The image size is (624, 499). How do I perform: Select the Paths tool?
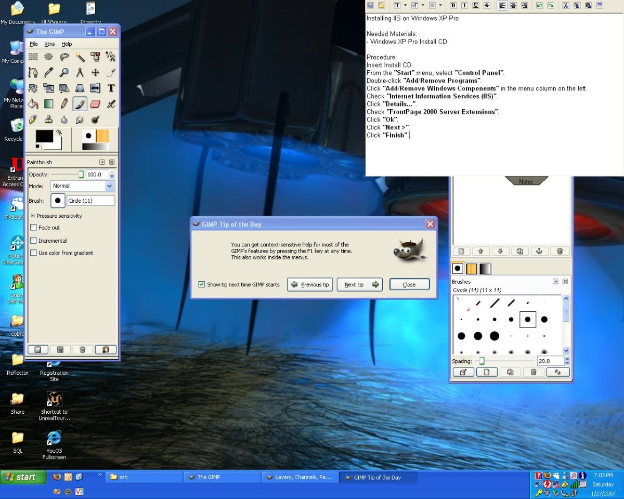(x=33, y=72)
